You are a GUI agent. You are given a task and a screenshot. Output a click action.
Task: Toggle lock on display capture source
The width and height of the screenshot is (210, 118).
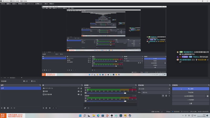pos(81,94)
